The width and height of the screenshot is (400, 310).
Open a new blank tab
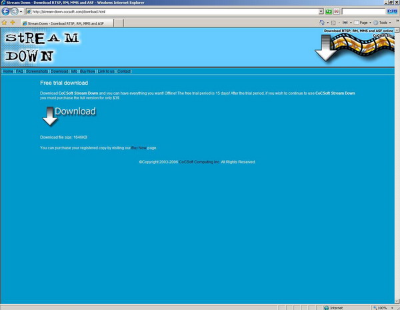tap(119, 23)
